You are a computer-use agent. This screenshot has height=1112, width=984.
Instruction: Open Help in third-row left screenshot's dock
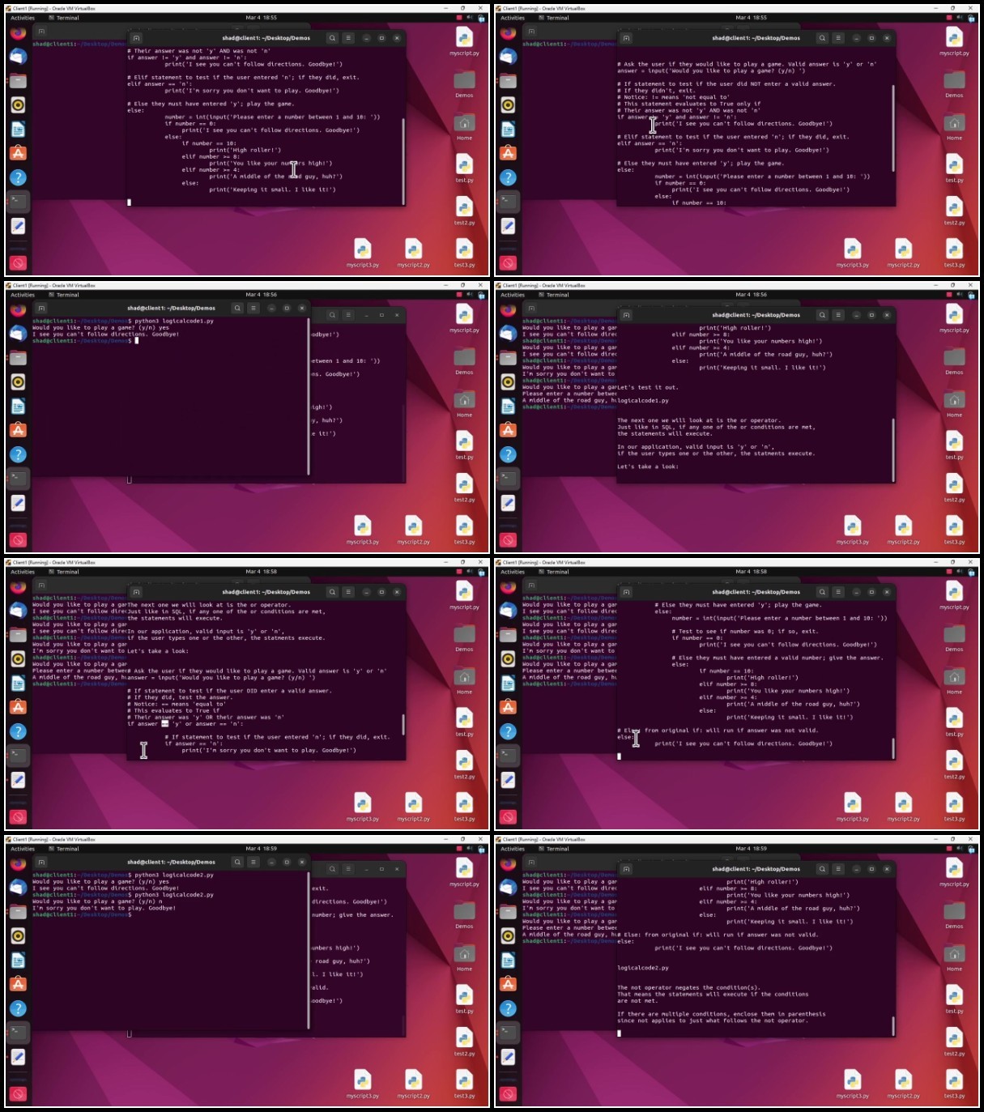point(18,731)
